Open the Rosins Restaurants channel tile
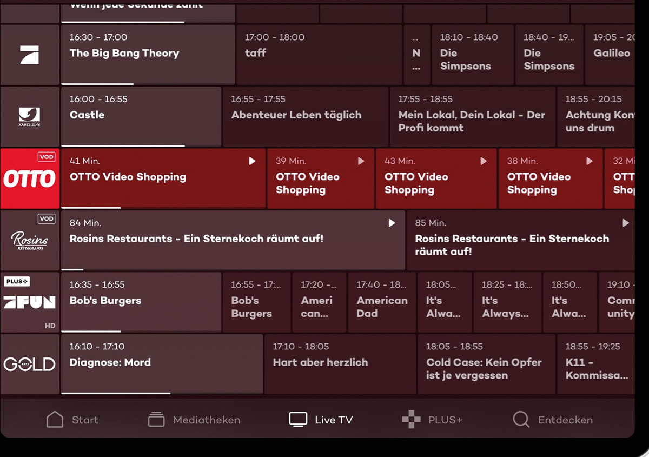 pyautogui.click(x=30, y=240)
